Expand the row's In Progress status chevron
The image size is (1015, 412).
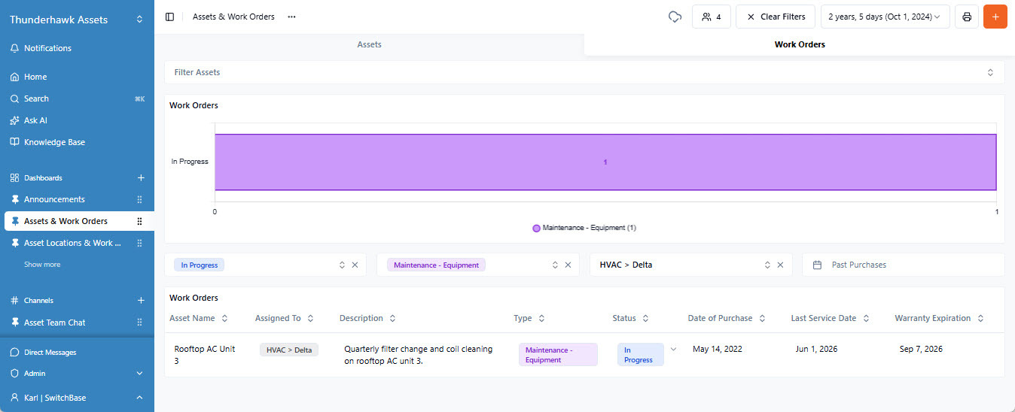673,349
